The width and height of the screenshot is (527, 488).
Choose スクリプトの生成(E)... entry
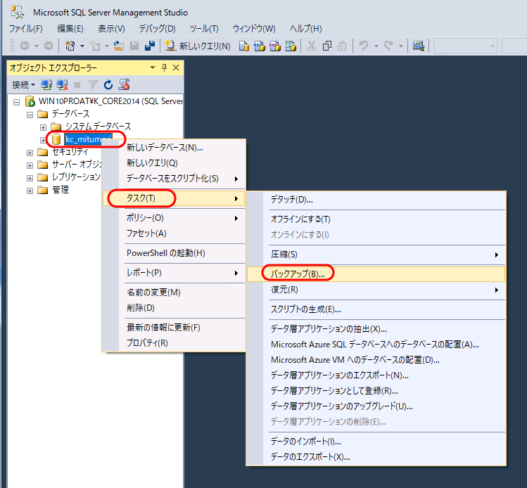(x=376, y=309)
